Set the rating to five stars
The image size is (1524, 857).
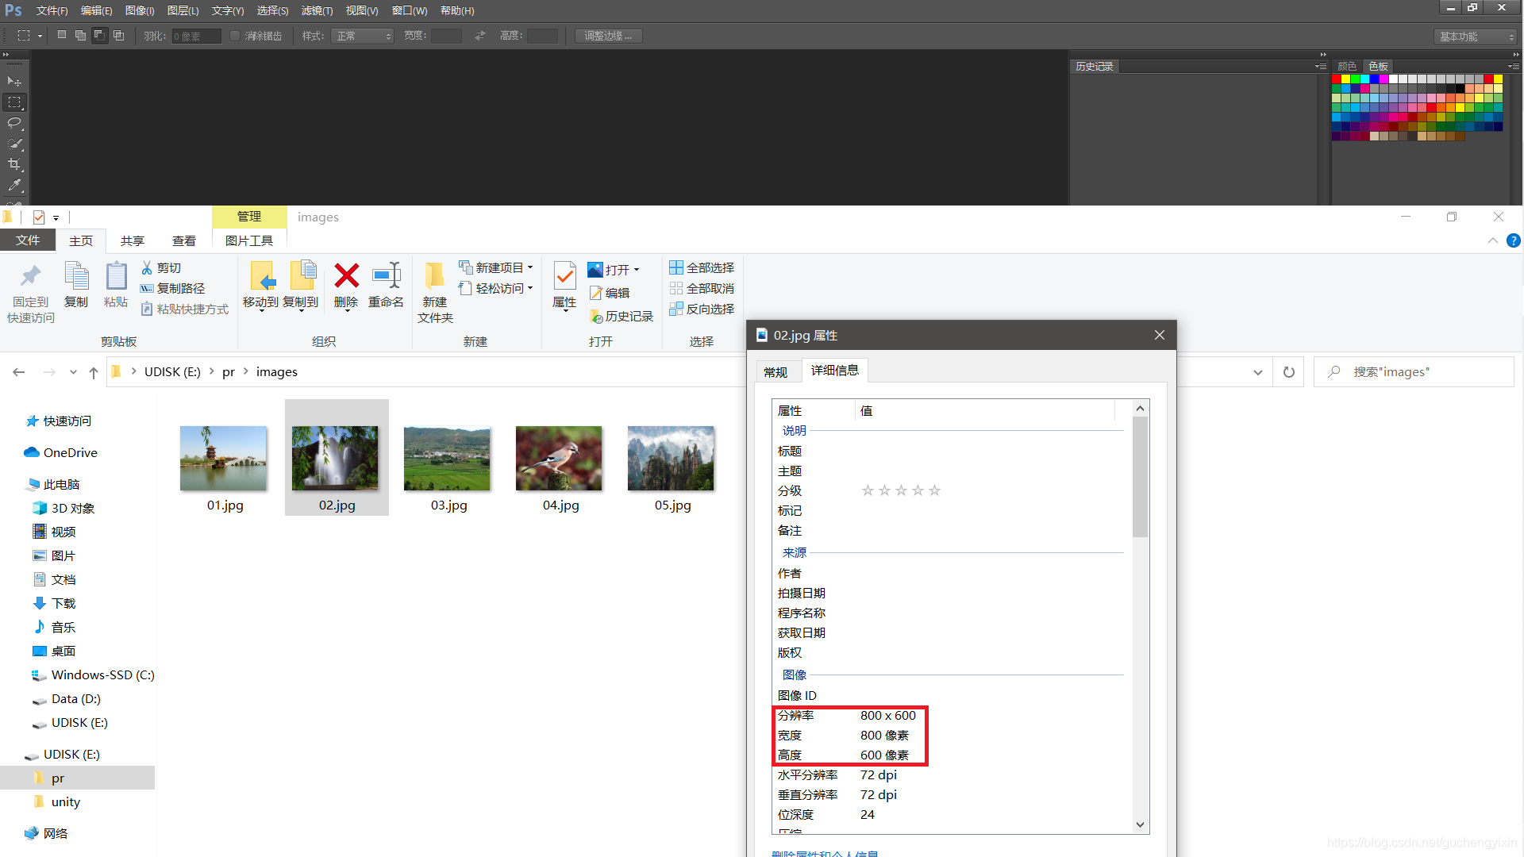[x=935, y=490]
